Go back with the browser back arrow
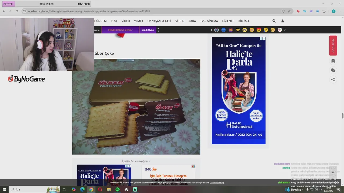This screenshot has width=344, height=193. click(4, 11)
